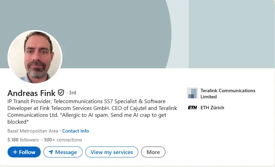Click the 3rd degree connection label
Viewport: 275px width, 167px height.
pos(72,93)
